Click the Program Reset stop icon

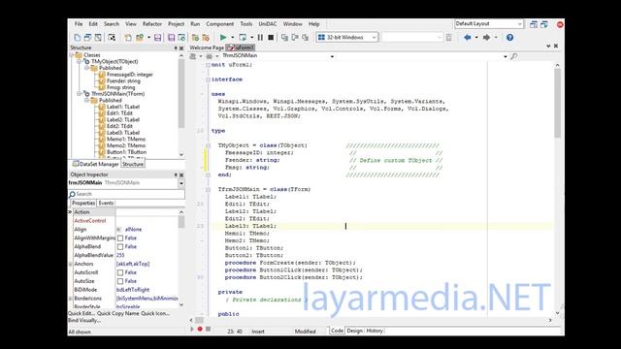pos(271,37)
